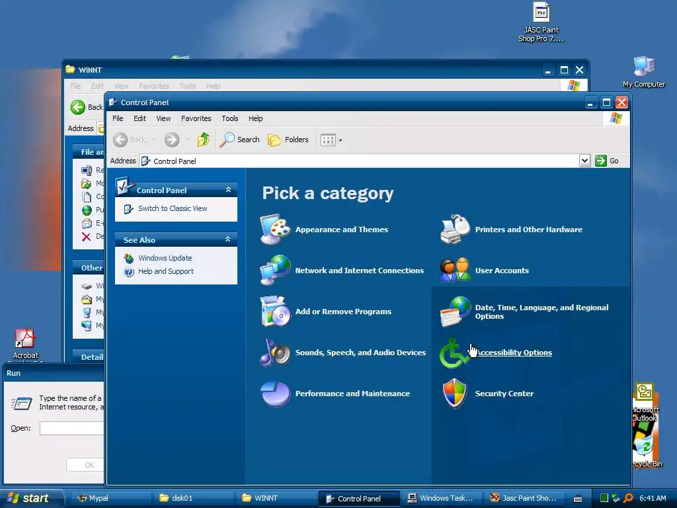Click the Go button beside address bar
The width and height of the screenshot is (677, 508).
(x=607, y=161)
